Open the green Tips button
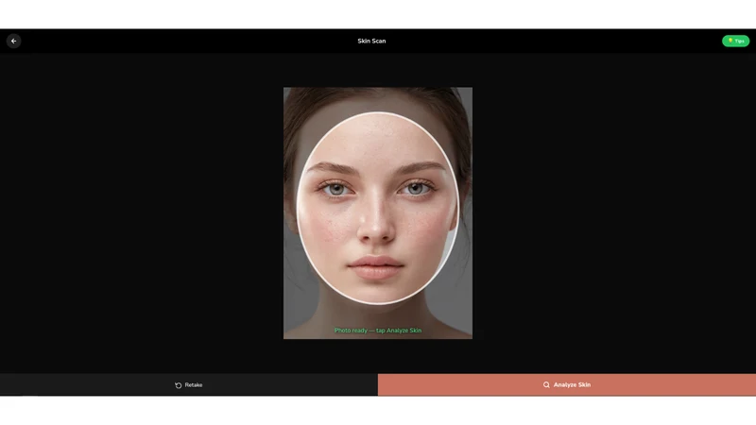The width and height of the screenshot is (756, 425). (735, 41)
